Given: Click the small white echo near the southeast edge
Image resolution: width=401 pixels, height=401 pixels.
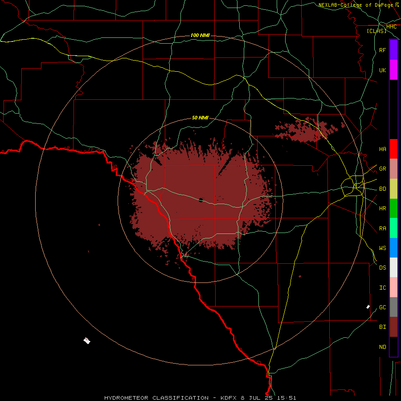Looking at the screenshot, I should pyautogui.click(x=368, y=307).
